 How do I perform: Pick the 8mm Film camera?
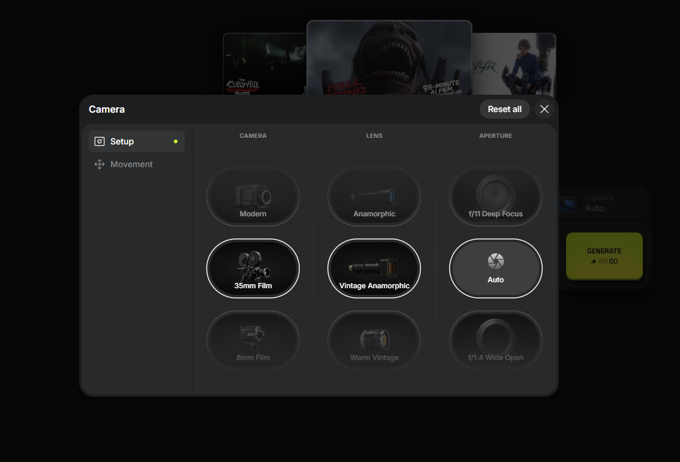(253, 340)
